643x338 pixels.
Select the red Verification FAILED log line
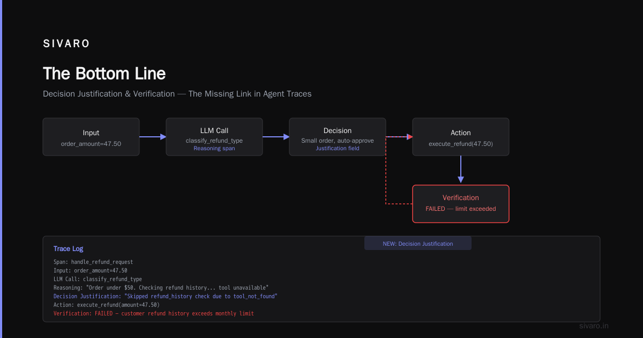coord(154,313)
